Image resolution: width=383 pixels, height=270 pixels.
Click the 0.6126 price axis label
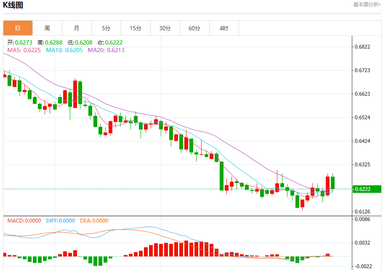(x=362, y=212)
